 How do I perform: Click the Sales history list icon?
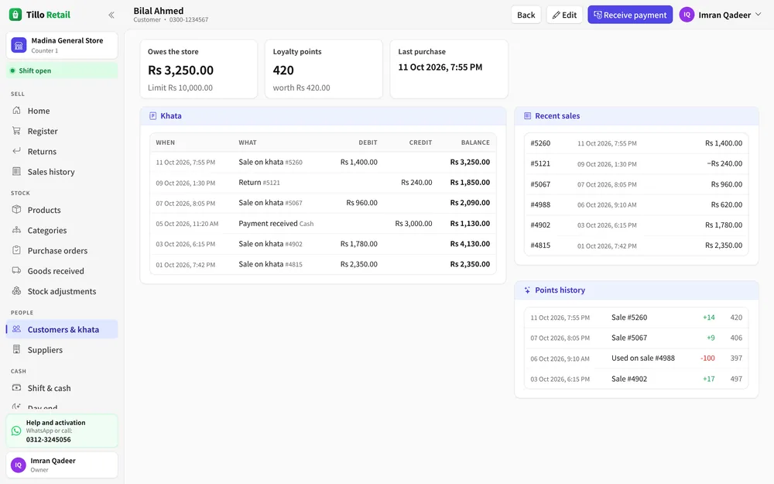point(17,171)
